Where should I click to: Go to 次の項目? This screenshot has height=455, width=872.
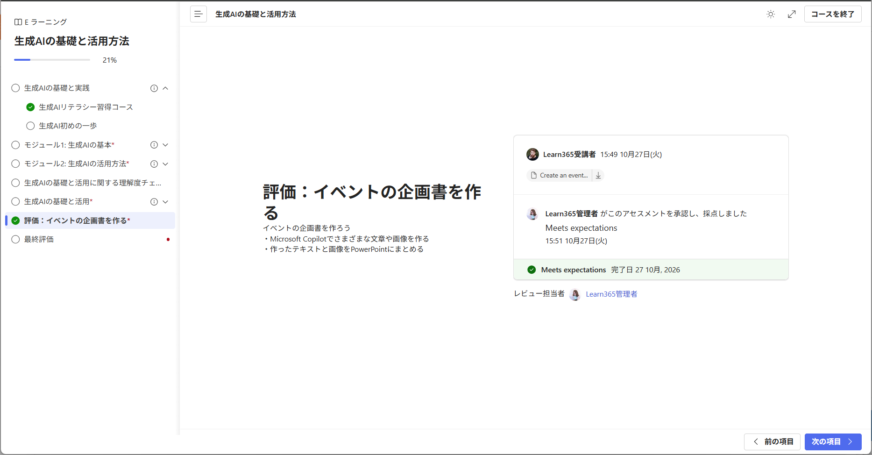(x=833, y=441)
